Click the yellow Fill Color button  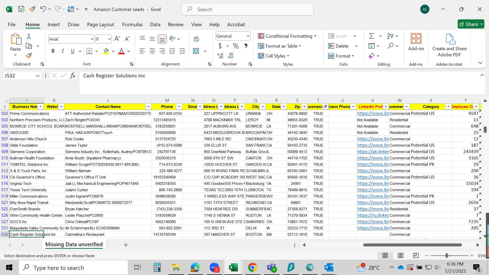point(106,51)
